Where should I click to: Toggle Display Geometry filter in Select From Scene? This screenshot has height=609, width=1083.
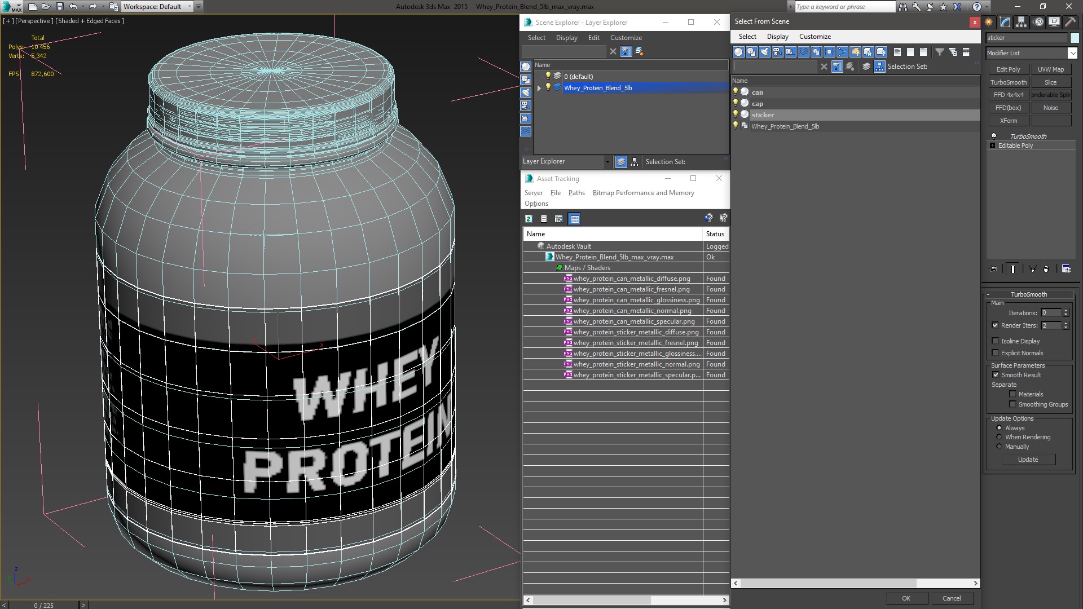coord(738,52)
